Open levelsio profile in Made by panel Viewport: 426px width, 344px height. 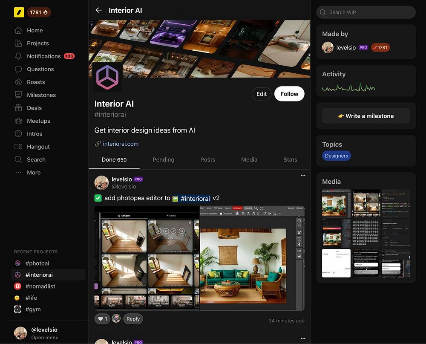(x=345, y=48)
